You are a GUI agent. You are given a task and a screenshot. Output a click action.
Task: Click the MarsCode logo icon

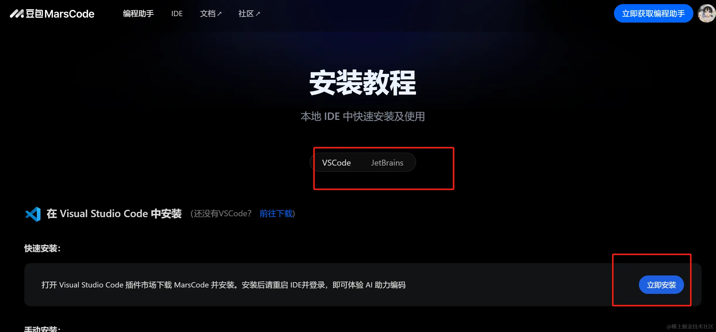[x=17, y=13]
